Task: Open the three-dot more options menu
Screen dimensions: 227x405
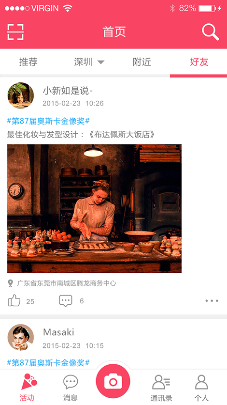Action: click(x=212, y=301)
